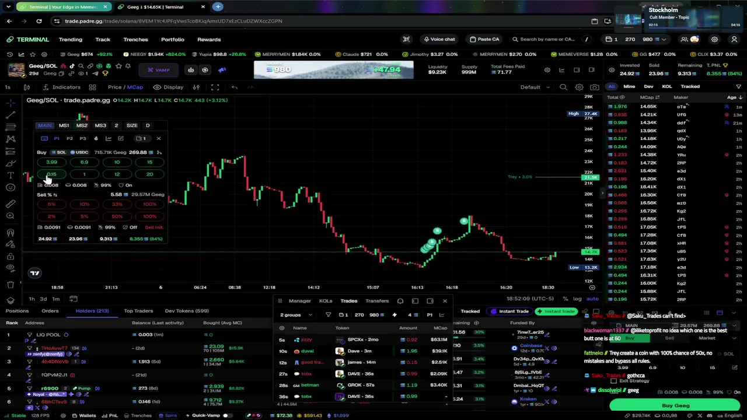The height and width of the screenshot is (420, 747).
Task: Collapse the trades side panel arrow
Action: coord(603,192)
